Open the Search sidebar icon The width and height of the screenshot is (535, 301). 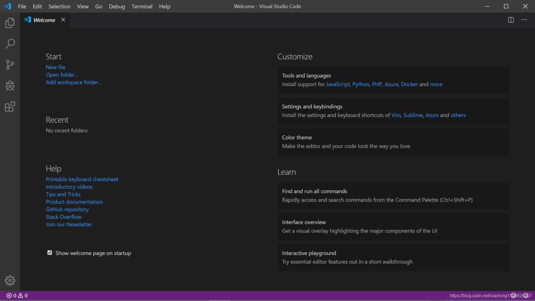9,44
